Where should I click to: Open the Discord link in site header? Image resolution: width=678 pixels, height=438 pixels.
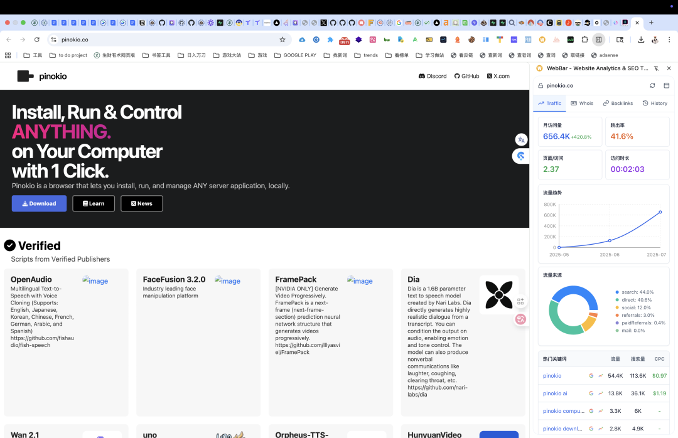(433, 76)
